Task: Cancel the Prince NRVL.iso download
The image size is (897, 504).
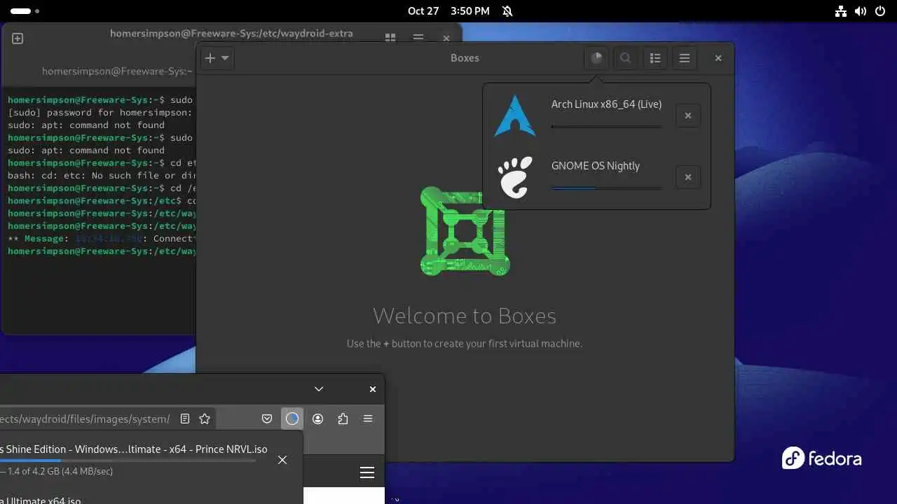Action: (x=282, y=460)
